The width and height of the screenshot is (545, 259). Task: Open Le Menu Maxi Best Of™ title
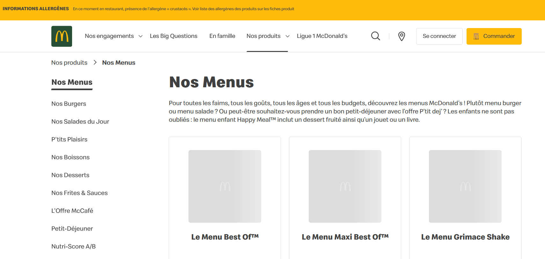pos(345,237)
